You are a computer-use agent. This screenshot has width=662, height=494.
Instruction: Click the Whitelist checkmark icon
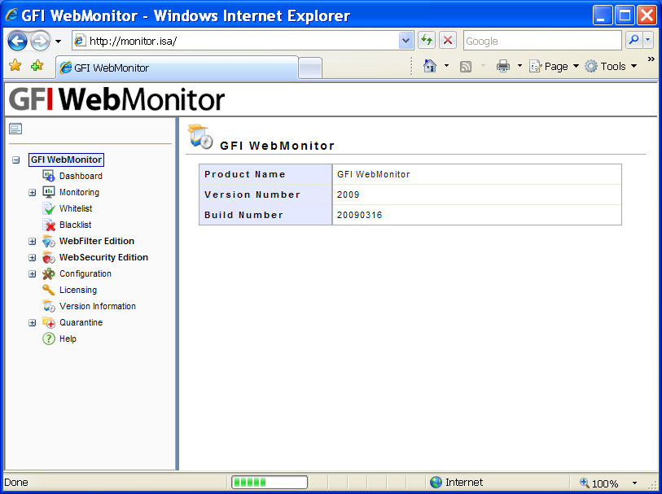49,208
